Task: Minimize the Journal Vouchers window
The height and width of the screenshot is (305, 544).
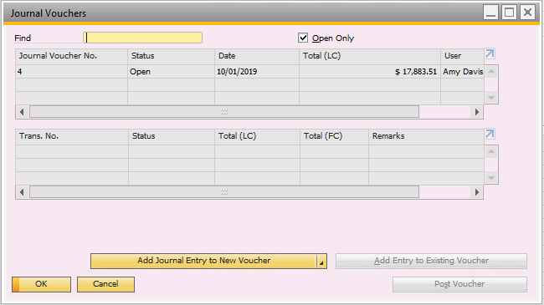Action: pyautogui.click(x=490, y=13)
